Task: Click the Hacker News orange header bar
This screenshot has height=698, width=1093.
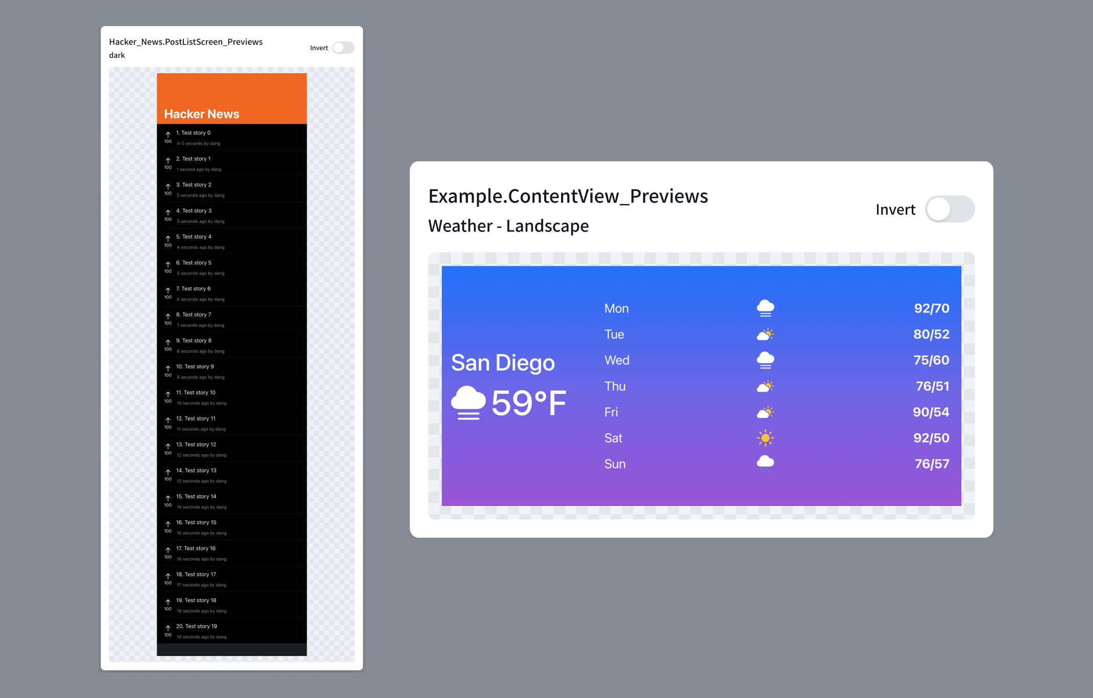Action: [x=231, y=97]
